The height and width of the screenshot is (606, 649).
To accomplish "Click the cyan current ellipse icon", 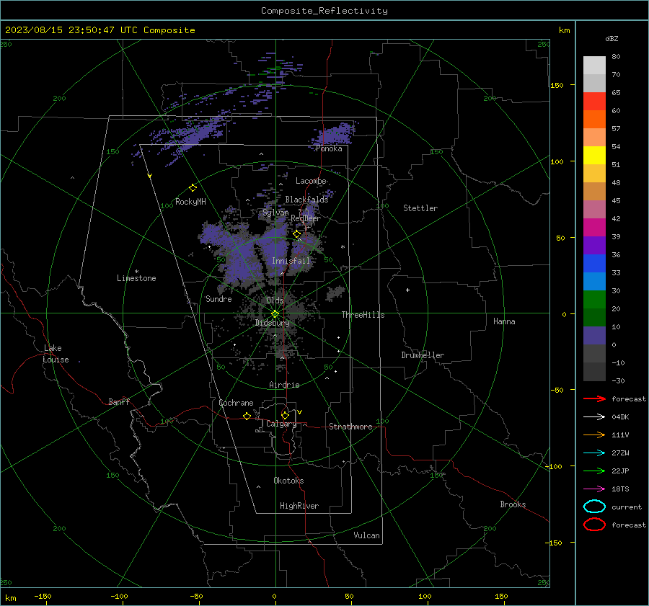I will pyautogui.click(x=594, y=507).
